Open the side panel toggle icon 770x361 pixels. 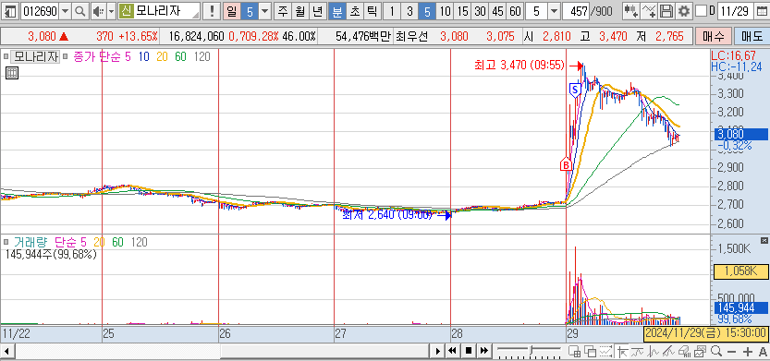click(11, 11)
